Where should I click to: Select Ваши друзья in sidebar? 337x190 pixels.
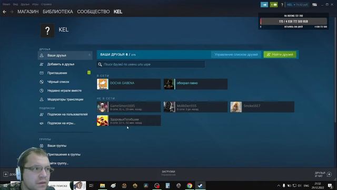pos(65,55)
